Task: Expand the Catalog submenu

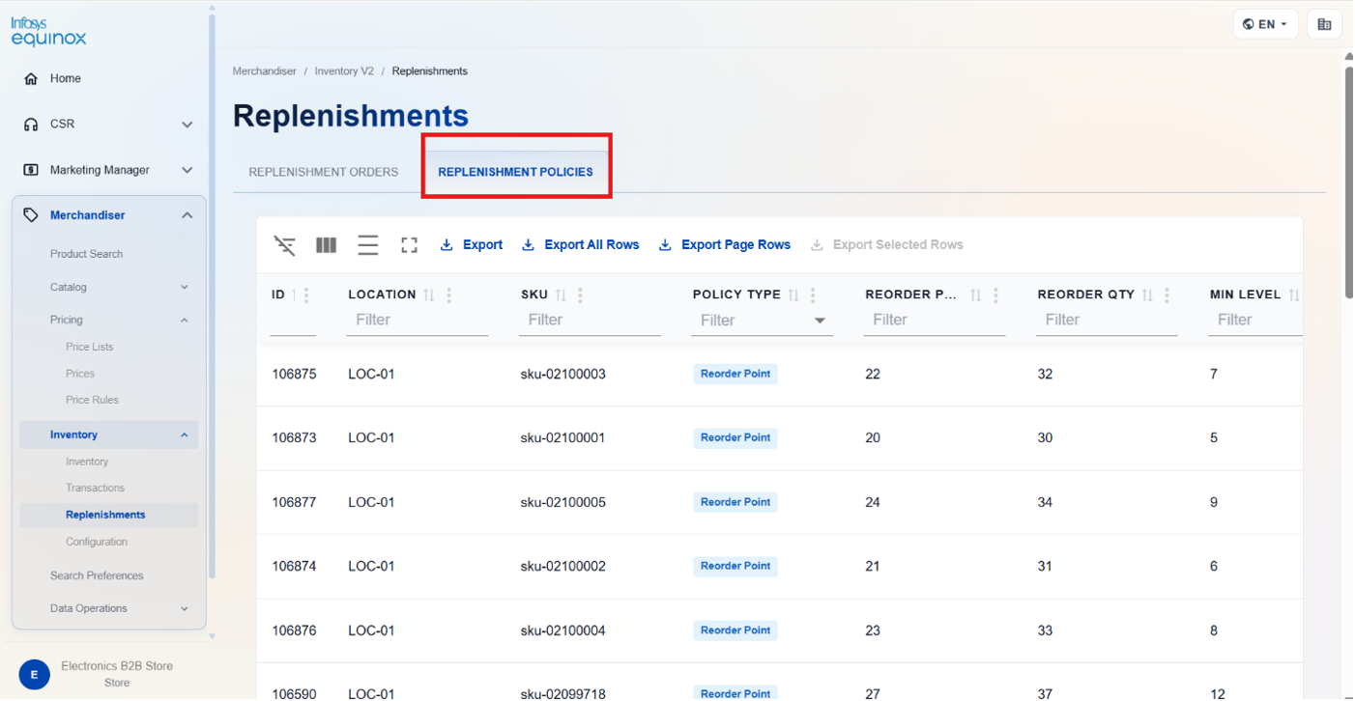Action: [185, 287]
